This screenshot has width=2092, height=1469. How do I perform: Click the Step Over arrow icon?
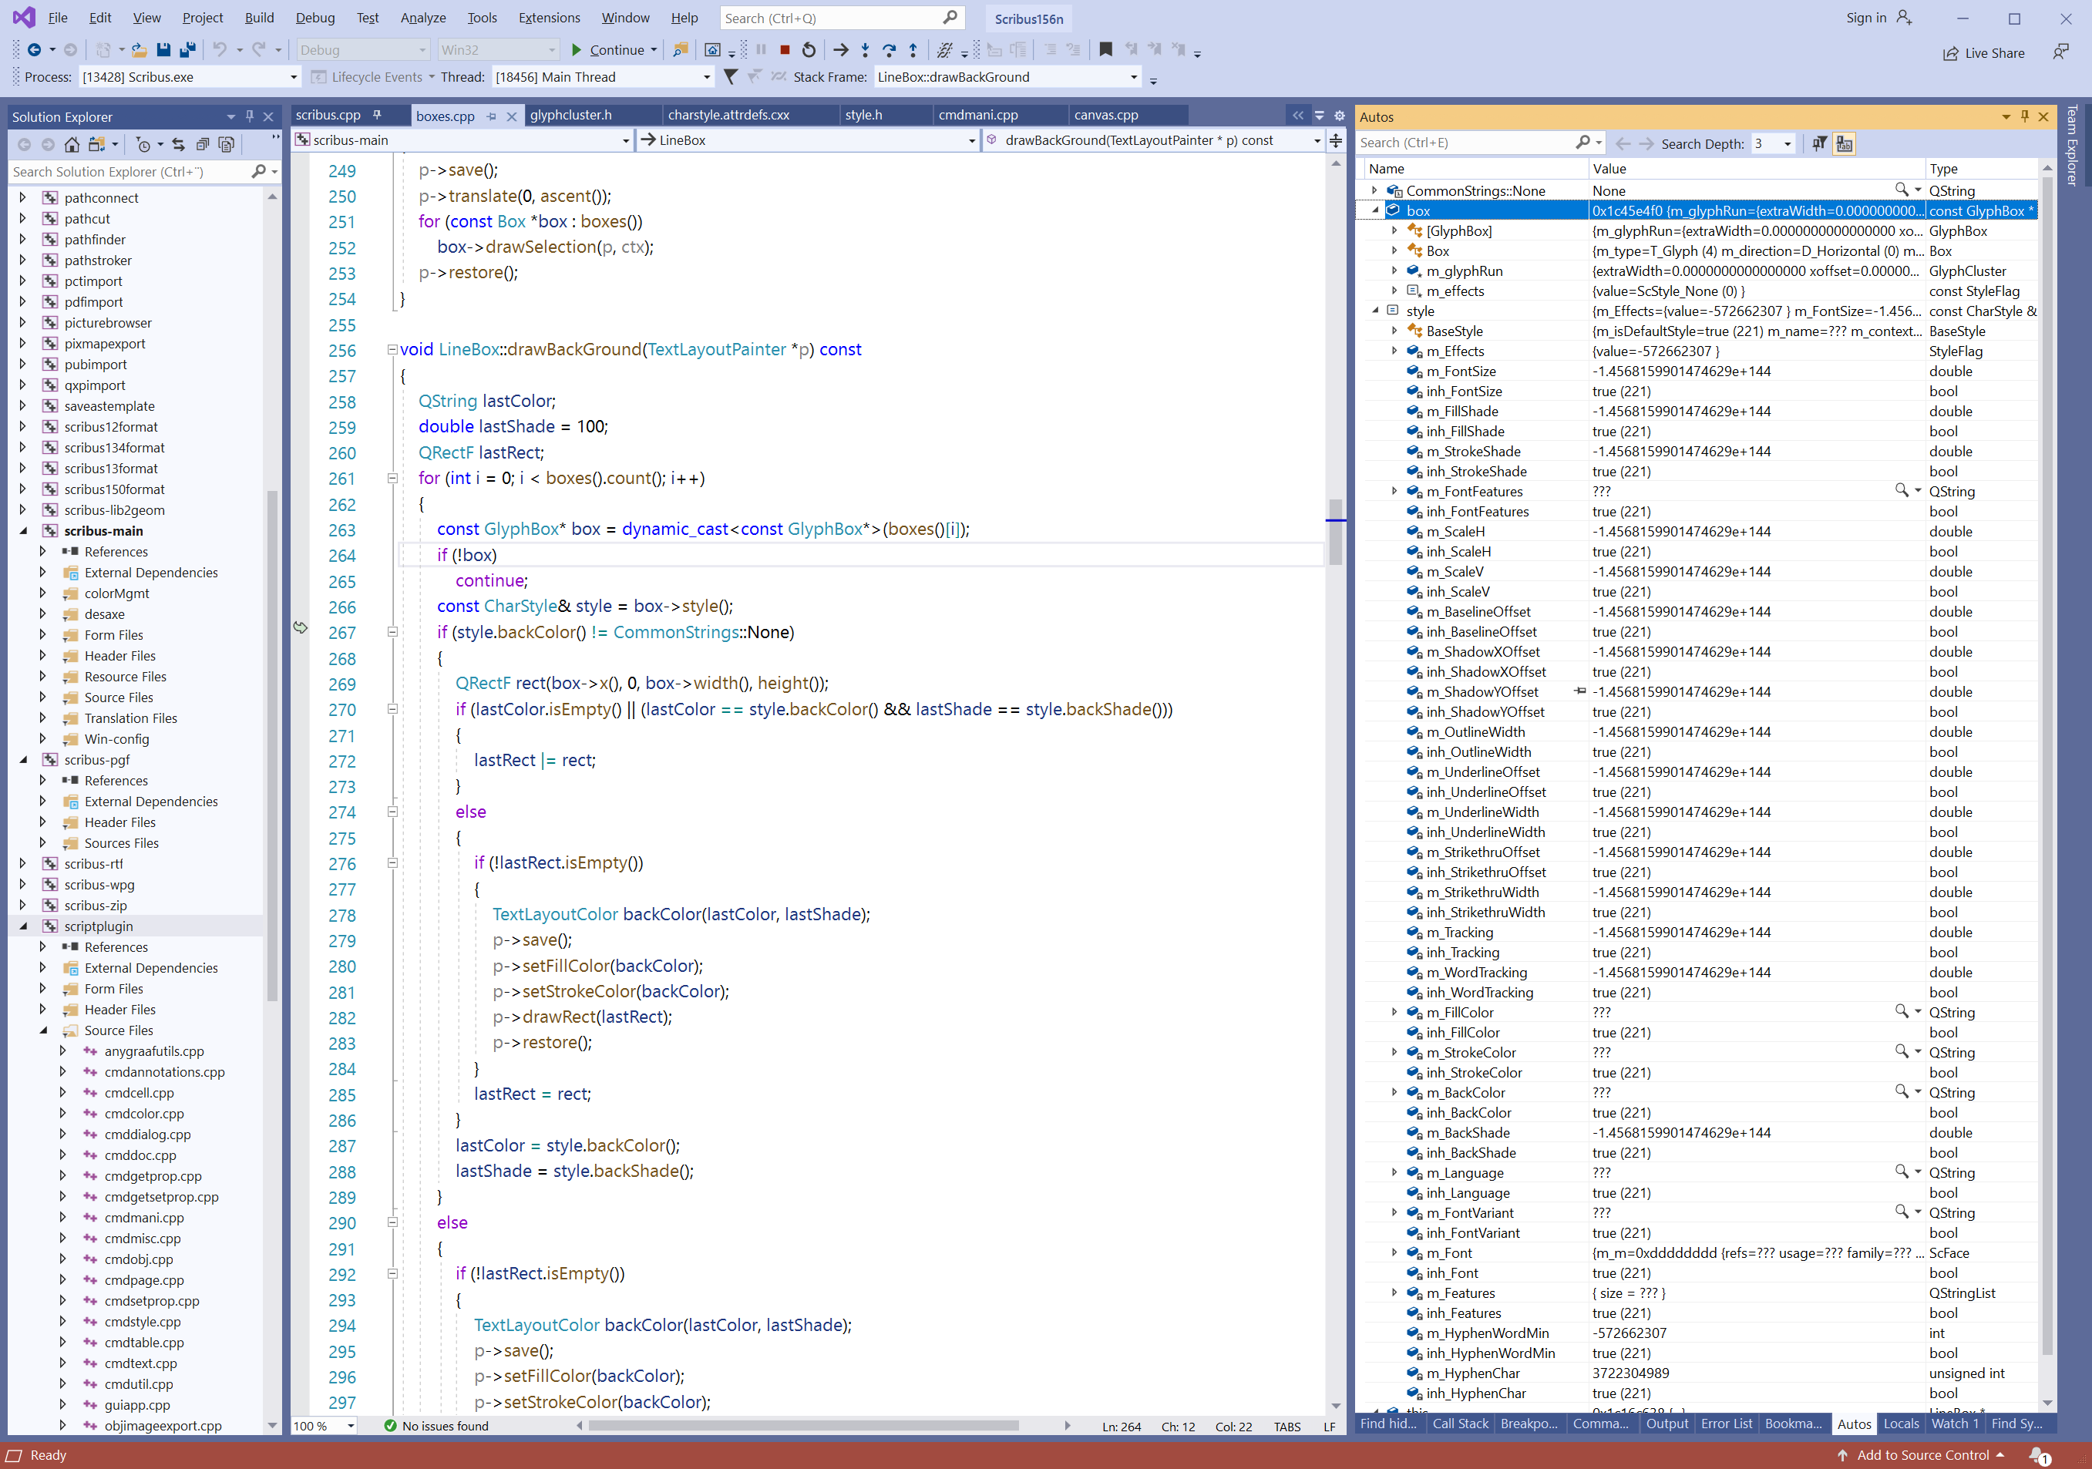(889, 50)
